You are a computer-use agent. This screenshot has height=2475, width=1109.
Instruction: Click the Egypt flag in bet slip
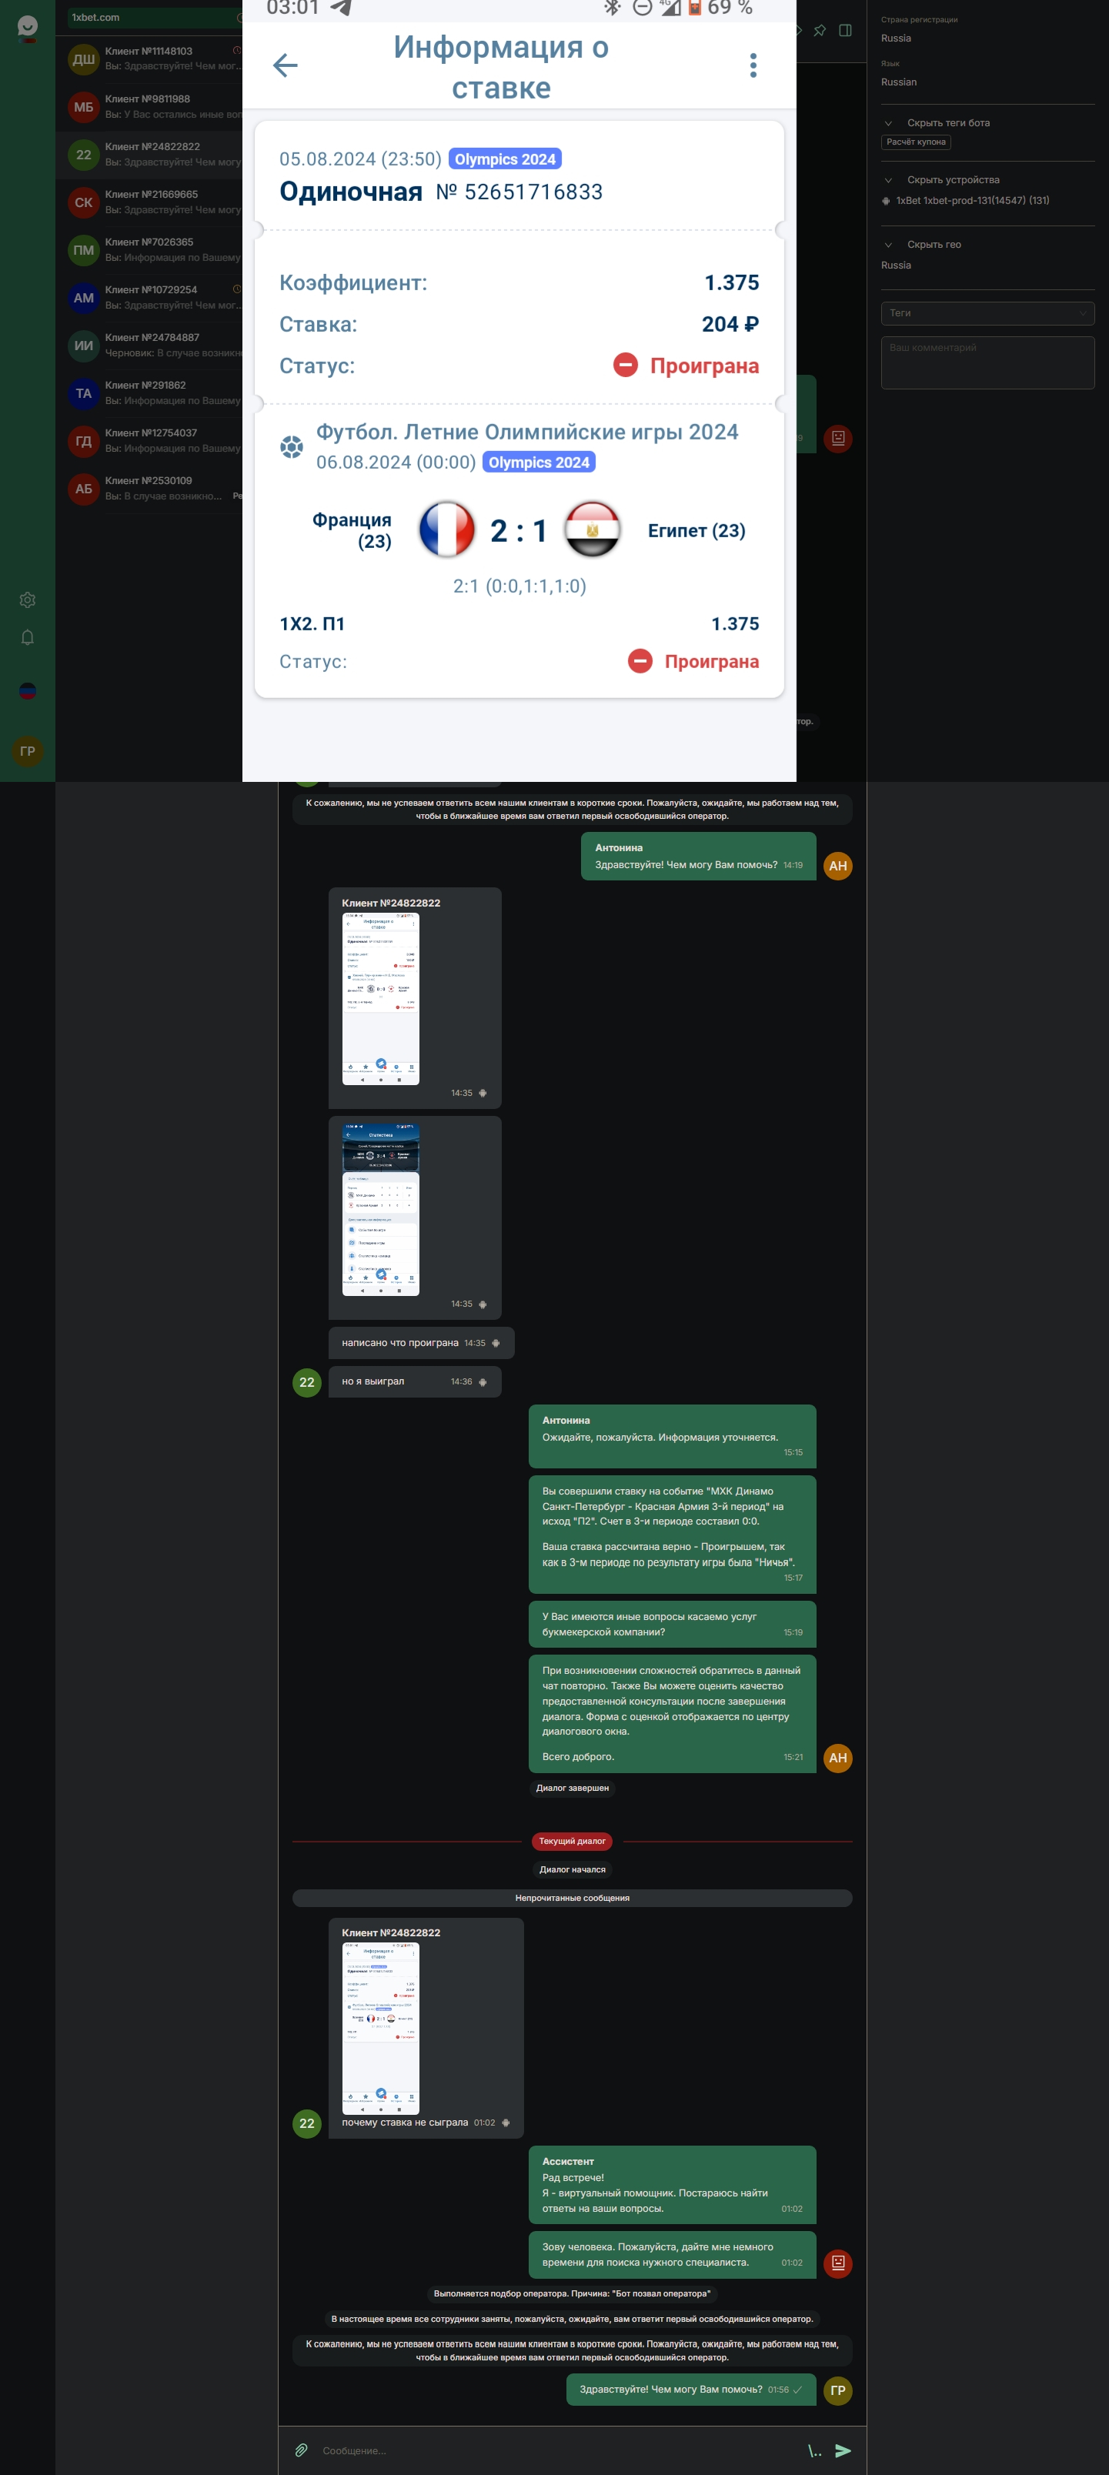click(592, 529)
